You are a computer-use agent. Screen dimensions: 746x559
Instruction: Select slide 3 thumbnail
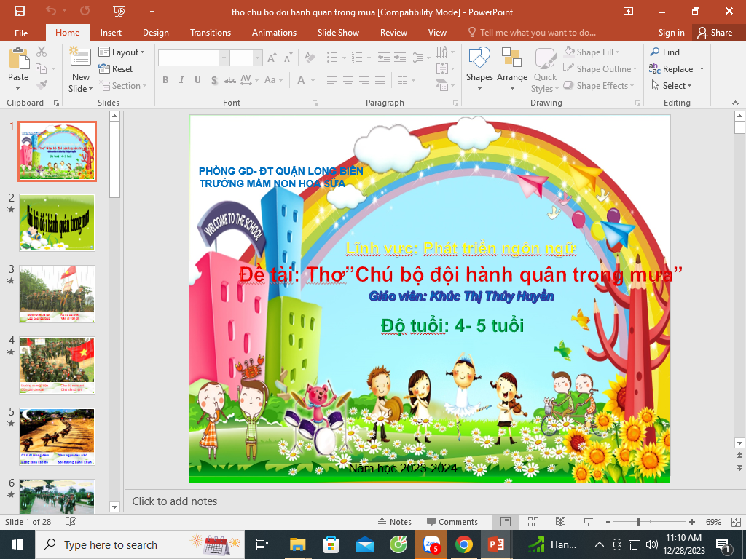click(x=57, y=293)
